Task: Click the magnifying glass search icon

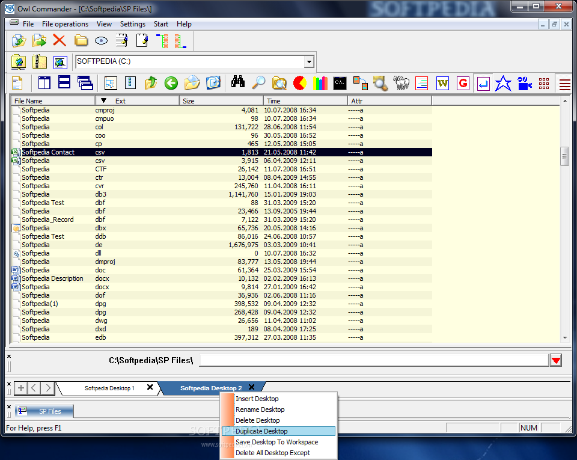Action: point(258,82)
